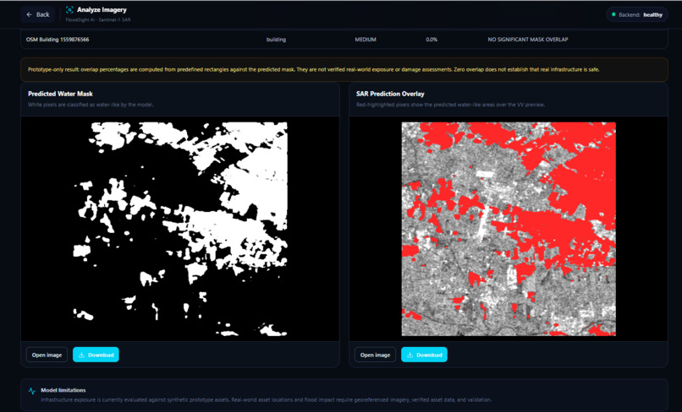
Task: Click the 0.0% overlap value
Action: pyautogui.click(x=432, y=40)
